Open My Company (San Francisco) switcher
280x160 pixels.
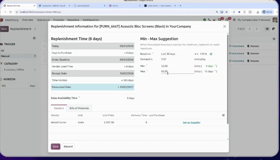tap(254, 20)
